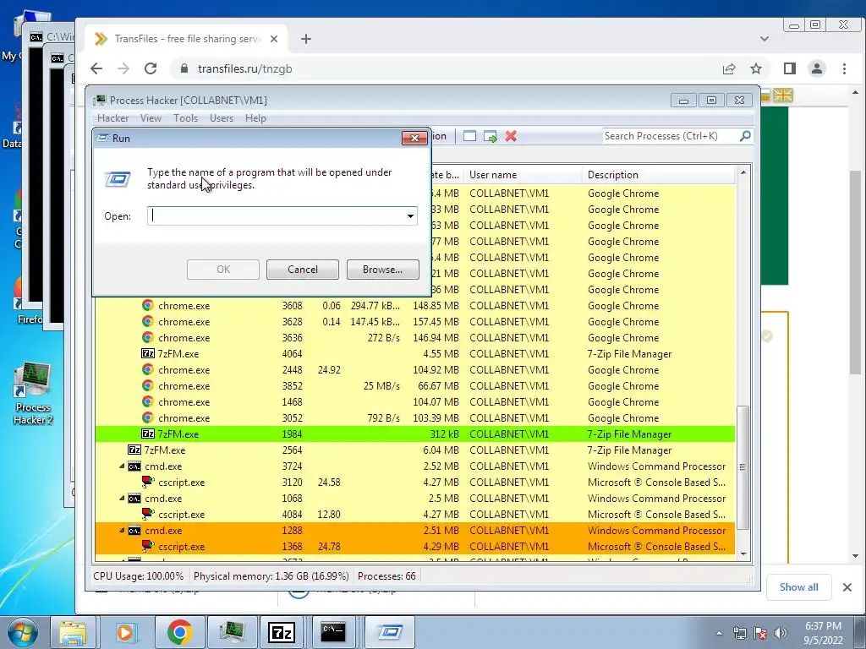Select the cscript.exe row PID 3120
866x649 pixels.
(x=414, y=483)
